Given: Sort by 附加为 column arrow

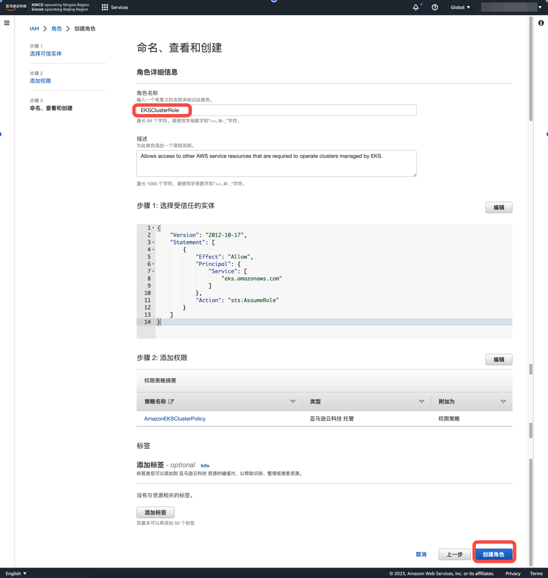Looking at the screenshot, I should pos(503,402).
